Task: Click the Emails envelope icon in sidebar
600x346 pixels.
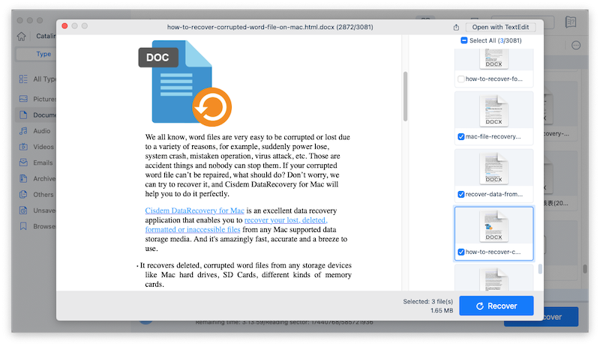Action: pos(23,163)
